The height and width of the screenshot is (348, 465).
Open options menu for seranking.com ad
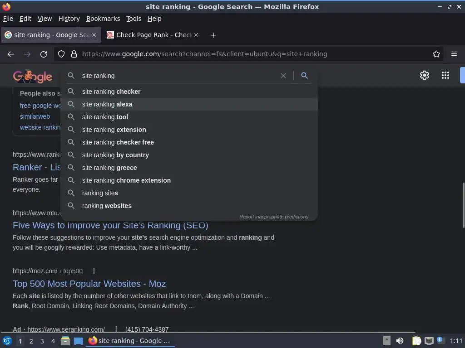(116, 329)
